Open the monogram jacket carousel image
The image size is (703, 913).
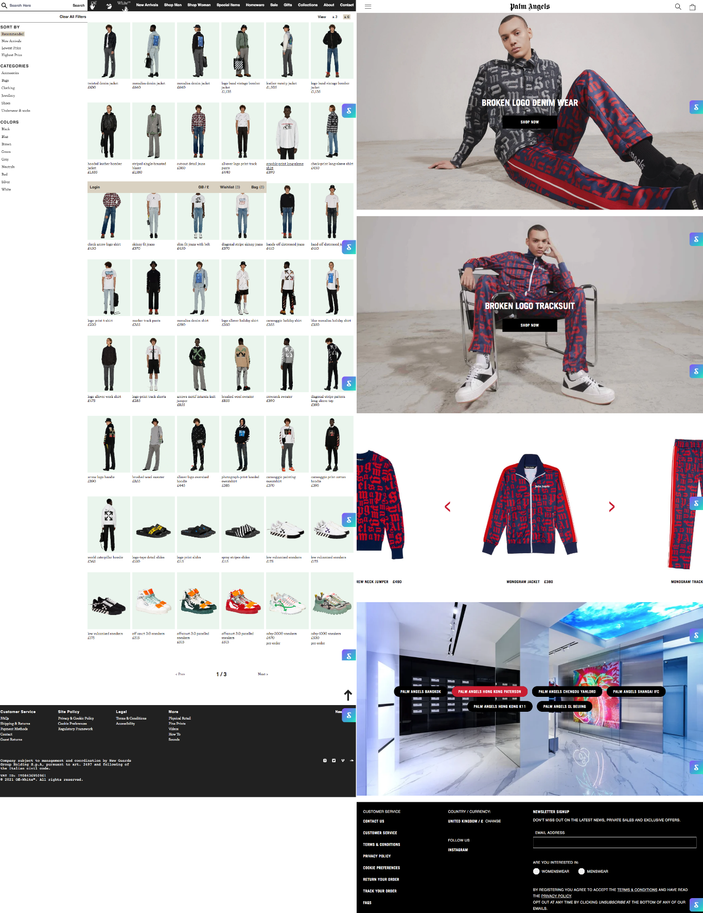(x=530, y=504)
